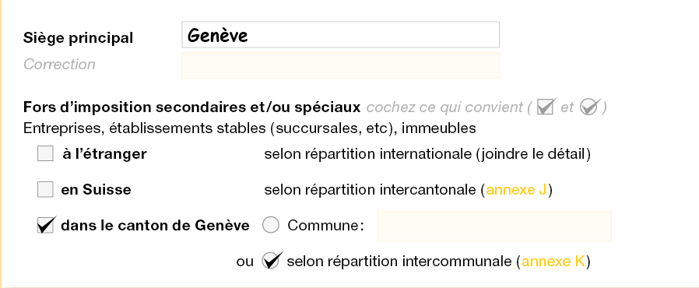Click the 'dans le canton de Genève' label
Viewport: 699px width, 288px height.
[155, 226]
